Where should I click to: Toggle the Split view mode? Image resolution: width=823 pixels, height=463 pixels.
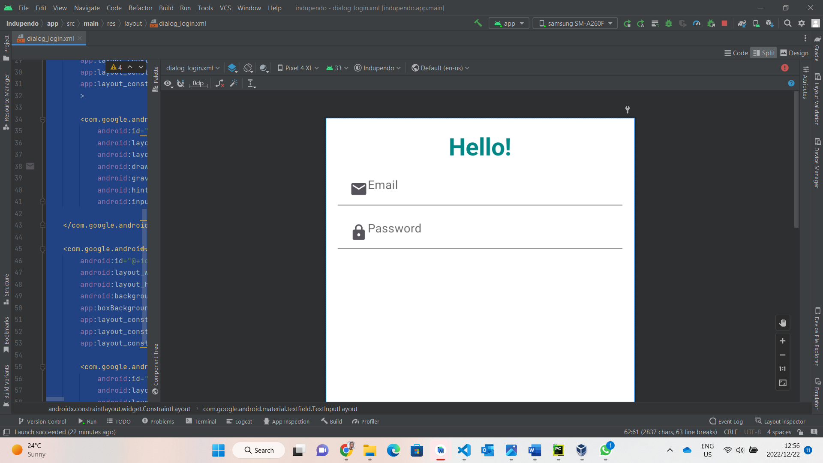[x=764, y=53]
